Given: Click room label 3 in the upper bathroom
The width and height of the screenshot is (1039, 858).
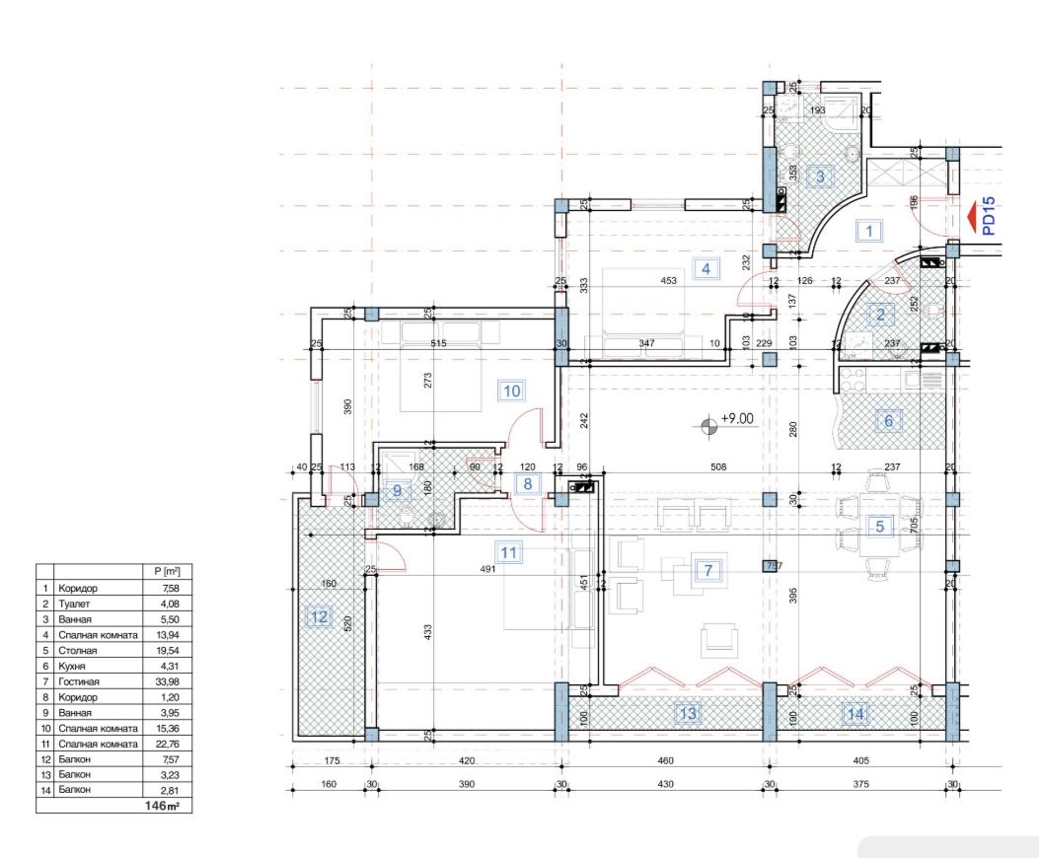Looking at the screenshot, I should [819, 178].
